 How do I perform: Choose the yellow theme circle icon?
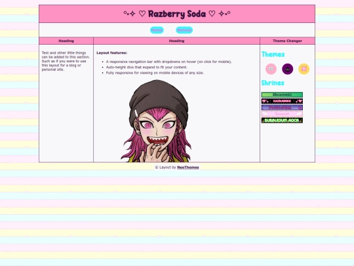[x=304, y=69]
